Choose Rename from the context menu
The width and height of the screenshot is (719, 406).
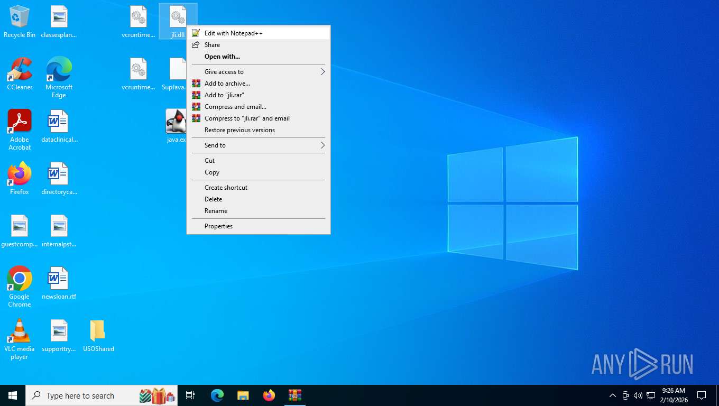coord(259,211)
